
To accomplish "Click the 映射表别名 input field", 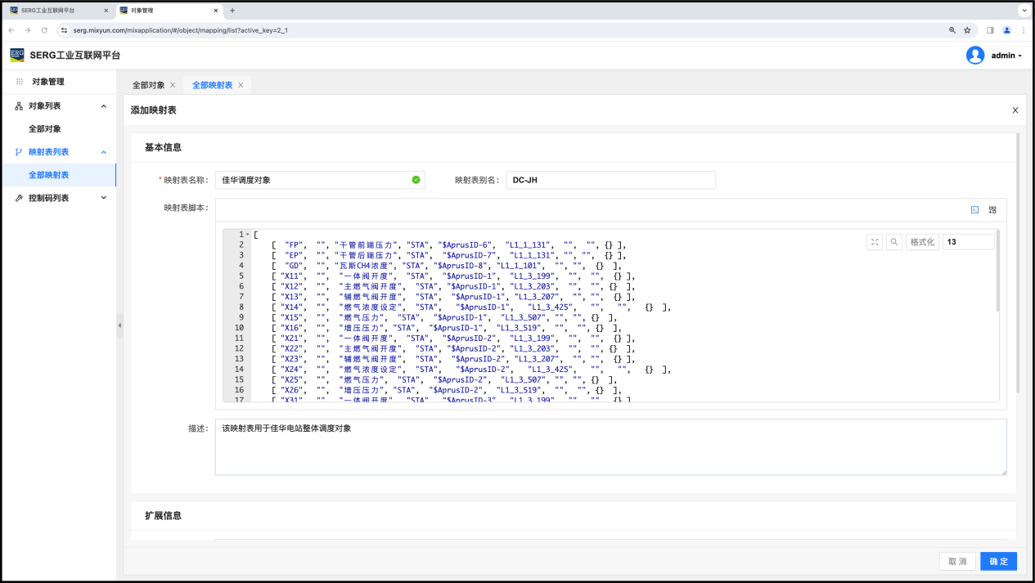I will [x=610, y=180].
